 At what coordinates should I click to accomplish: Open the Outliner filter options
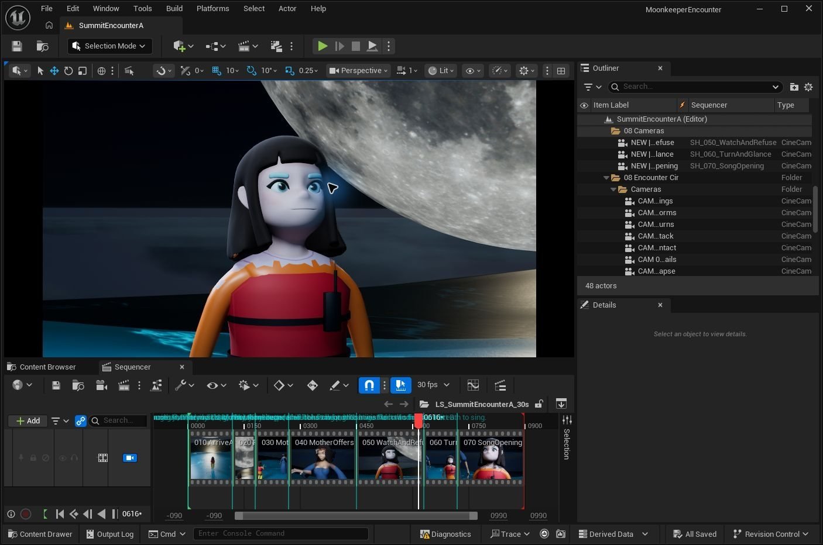click(x=592, y=87)
